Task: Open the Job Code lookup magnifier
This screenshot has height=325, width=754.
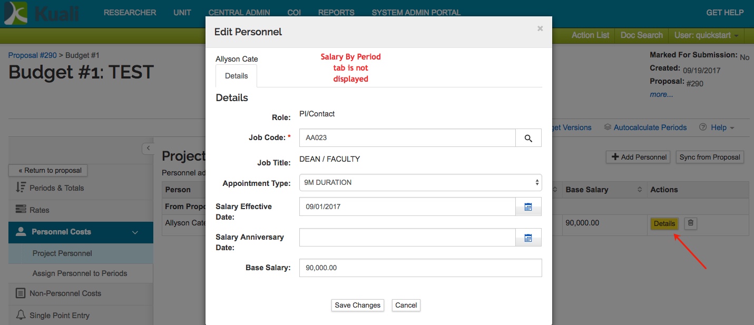Action: point(528,138)
